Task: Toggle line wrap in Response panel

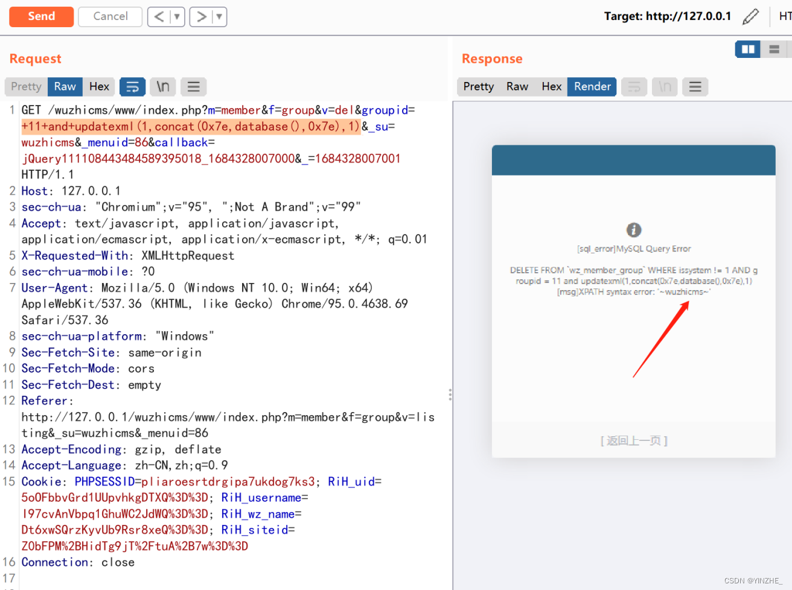Action: [634, 87]
